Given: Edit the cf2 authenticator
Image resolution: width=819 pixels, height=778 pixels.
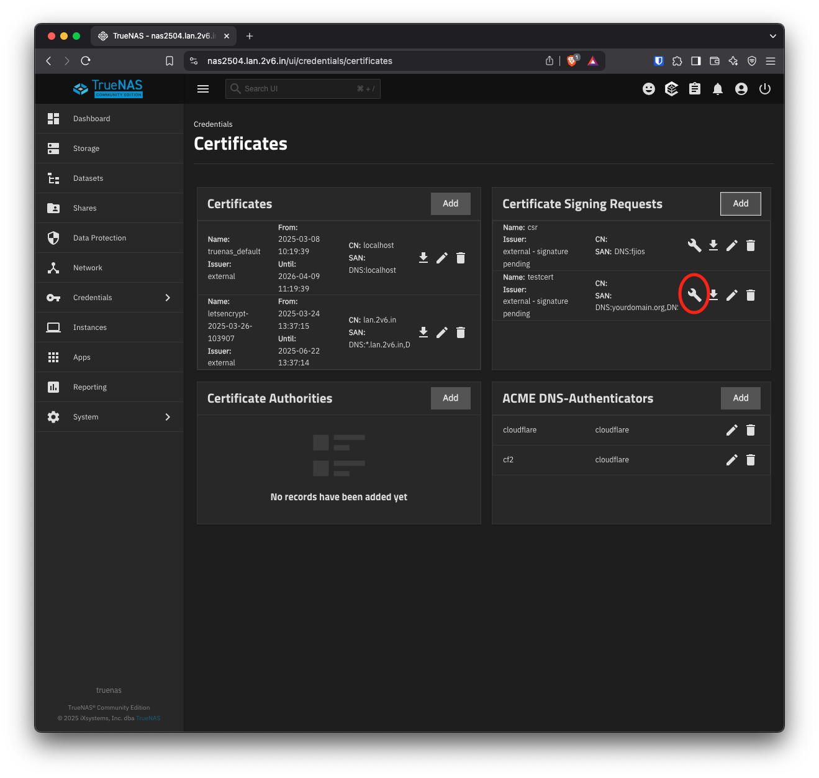Looking at the screenshot, I should tap(732, 460).
